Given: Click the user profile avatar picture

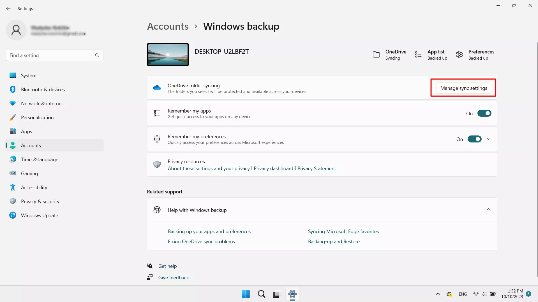Looking at the screenshot, I should click(16, 30).
